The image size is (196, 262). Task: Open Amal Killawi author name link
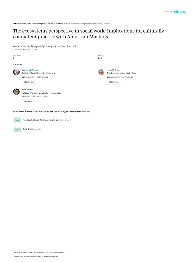(x=28, y=90)
